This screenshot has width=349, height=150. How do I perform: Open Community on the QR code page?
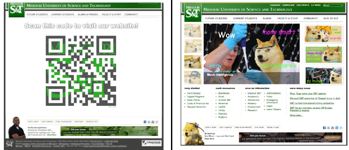pyautogui.click(x=131, y=14)
